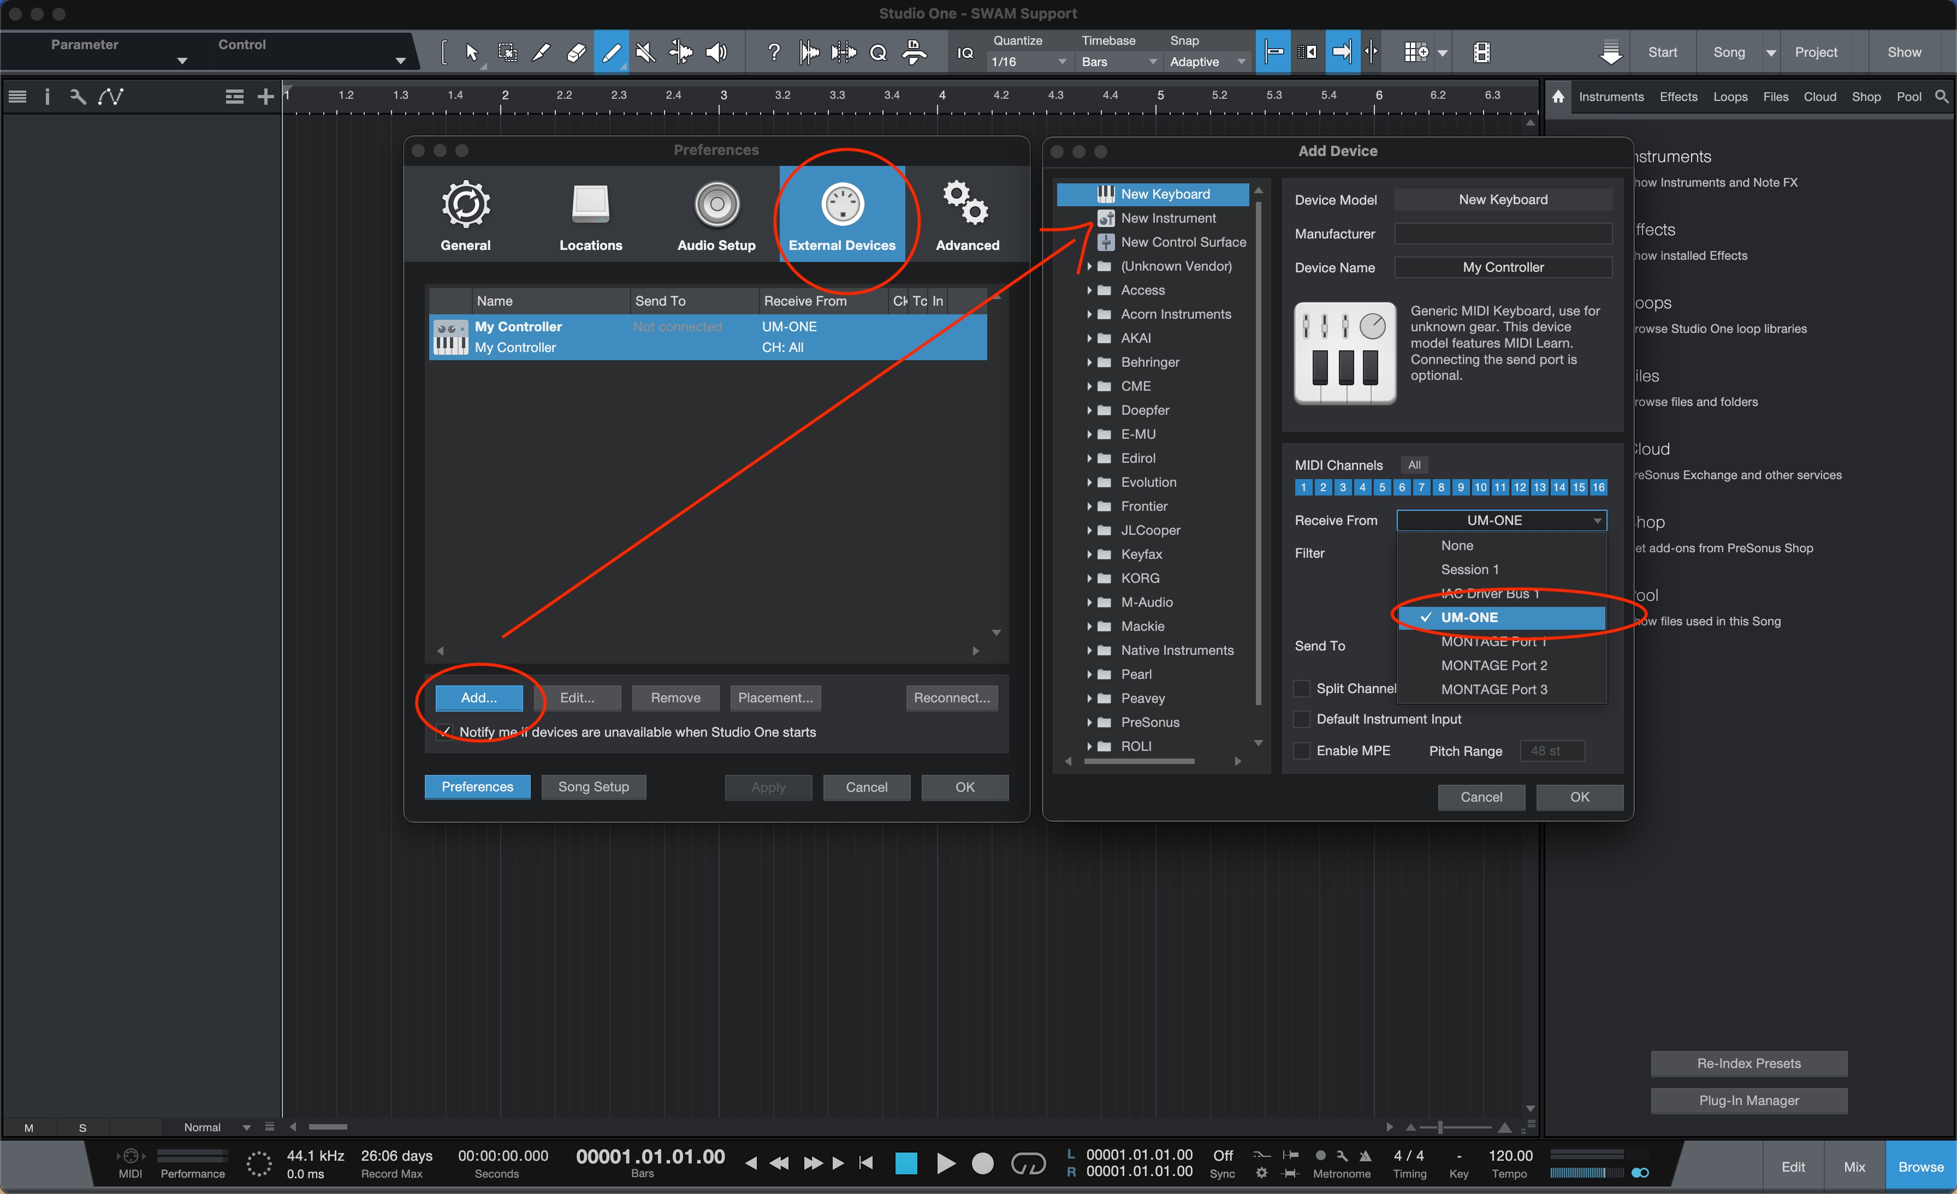The image size is (1957, 1194).
Task: Select the Split (knife) tool
Action: tap(542, 52)
